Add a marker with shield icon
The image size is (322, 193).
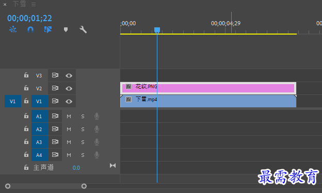[x=66, y=29]
